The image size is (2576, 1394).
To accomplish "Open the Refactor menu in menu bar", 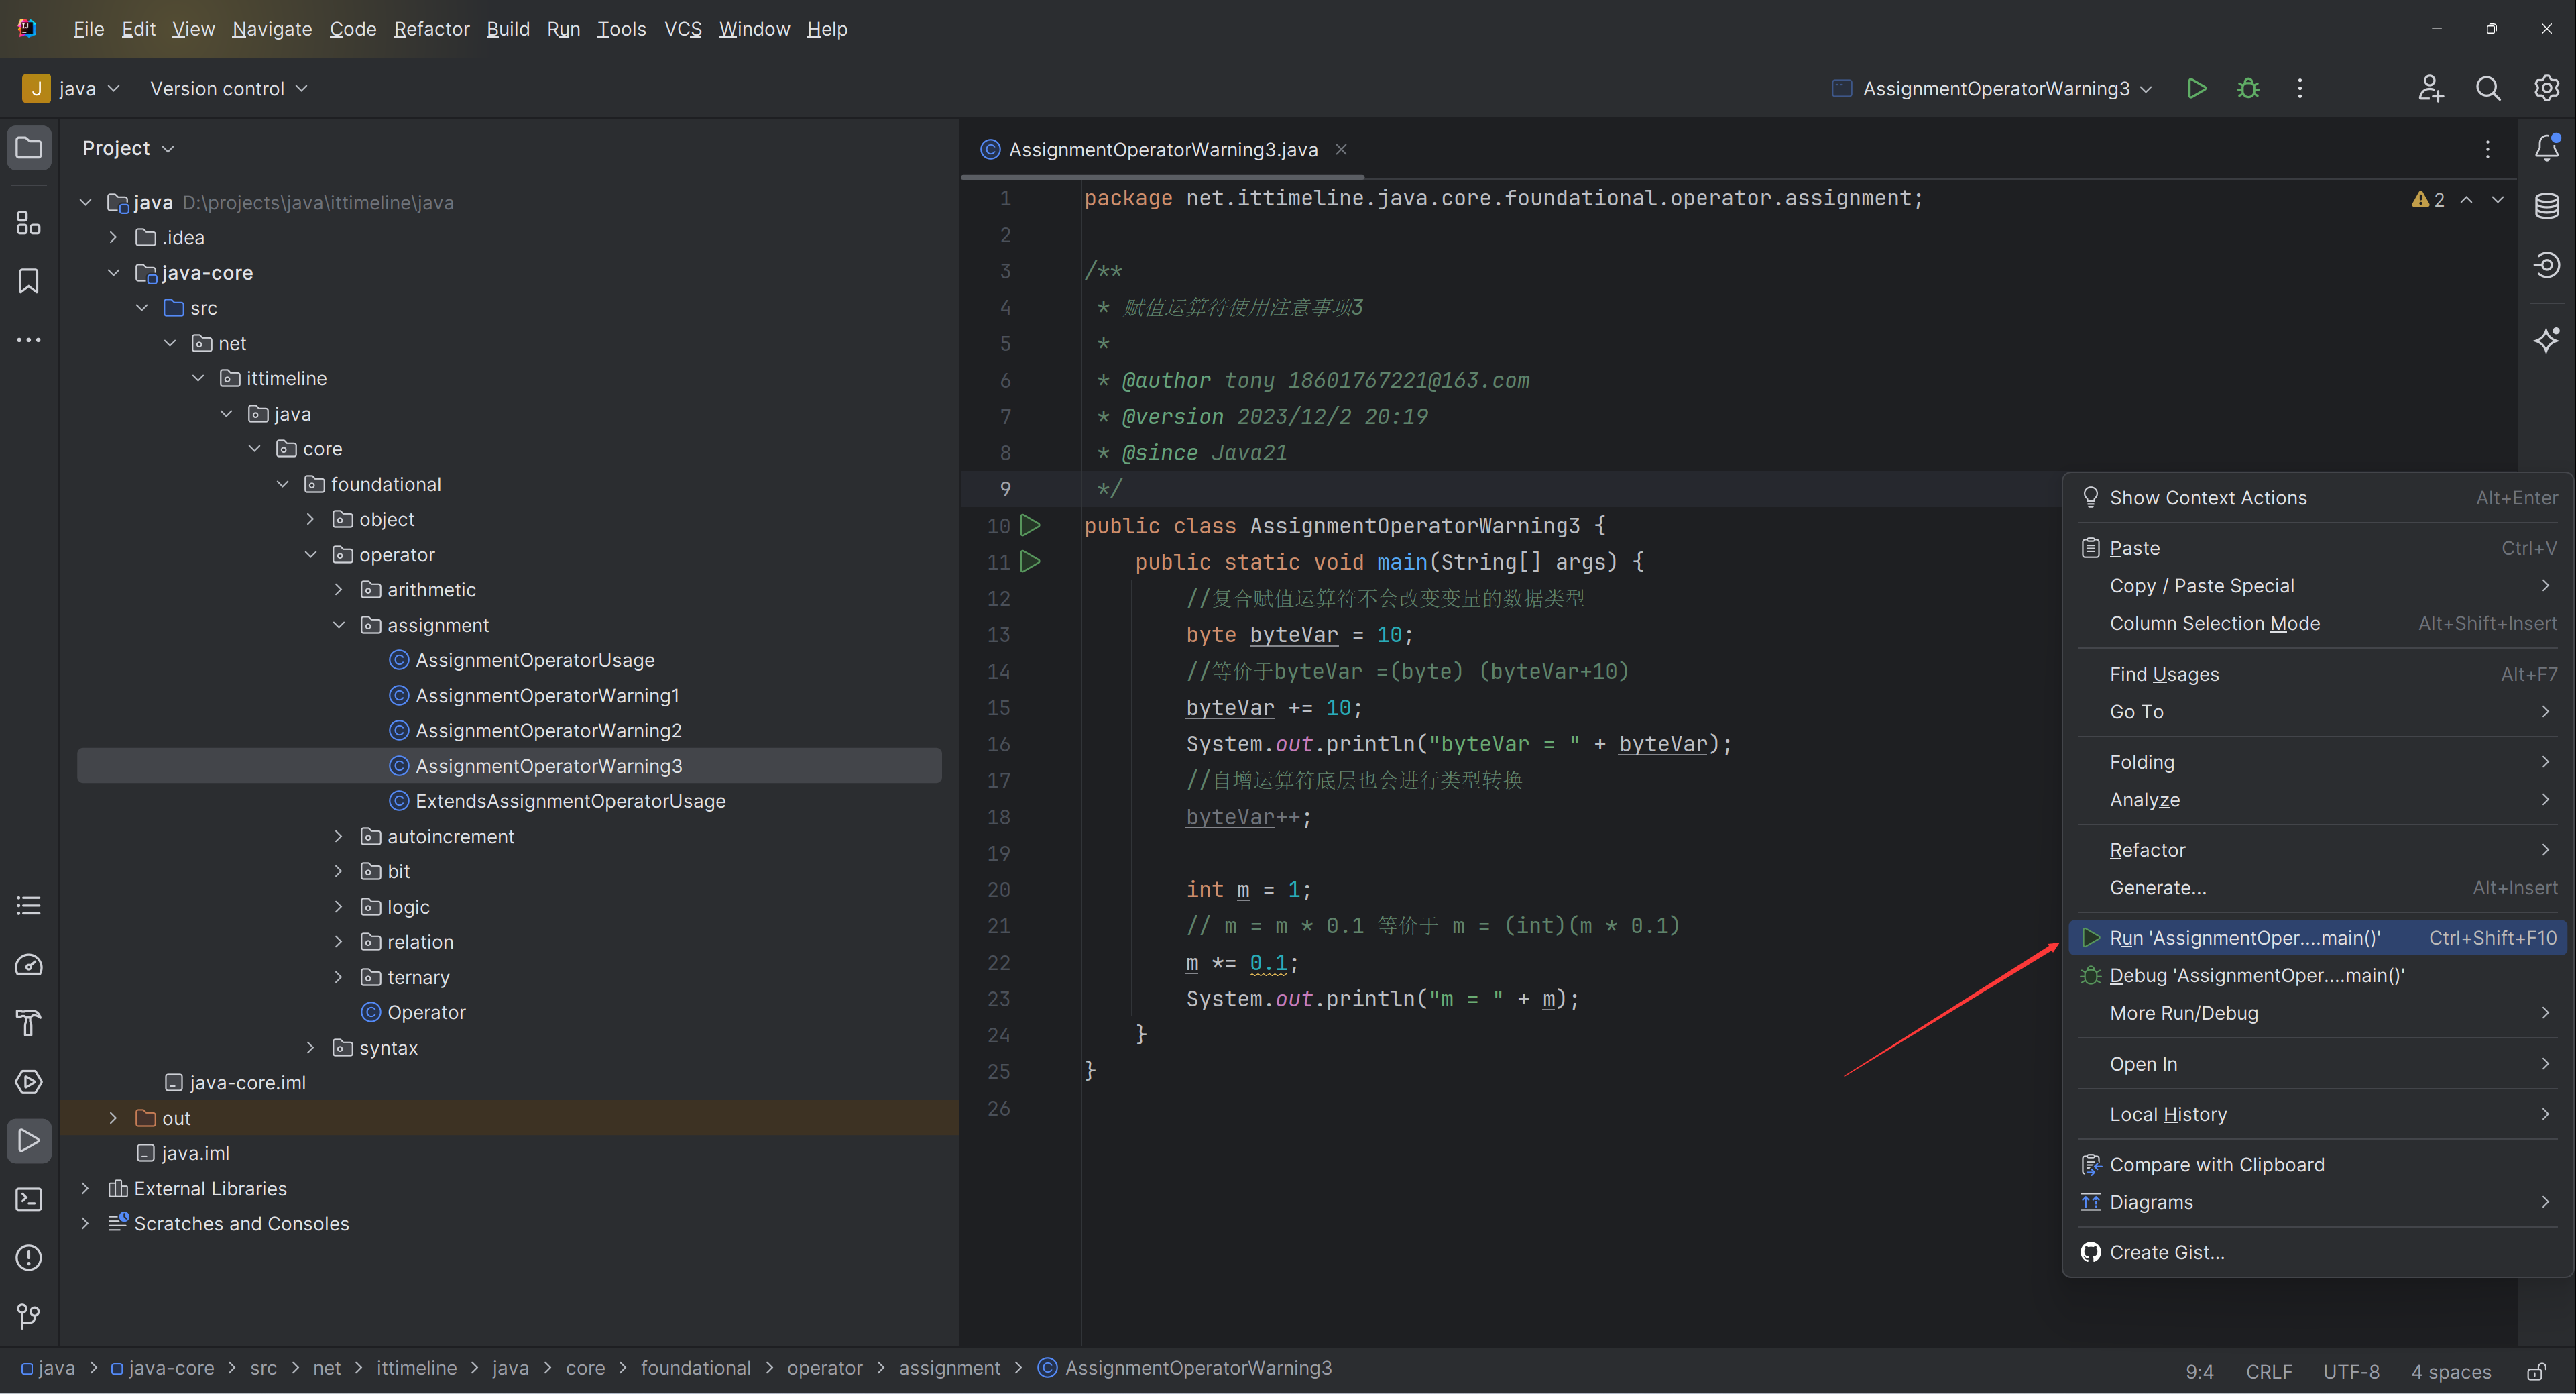I will [x=431, y=29].
